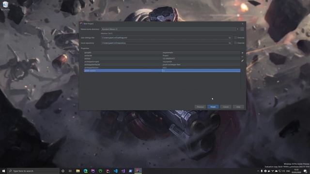Viewport: 310px width, 174px height.
Task: Open Task View from the taskbar
Action: click(70, 171)
